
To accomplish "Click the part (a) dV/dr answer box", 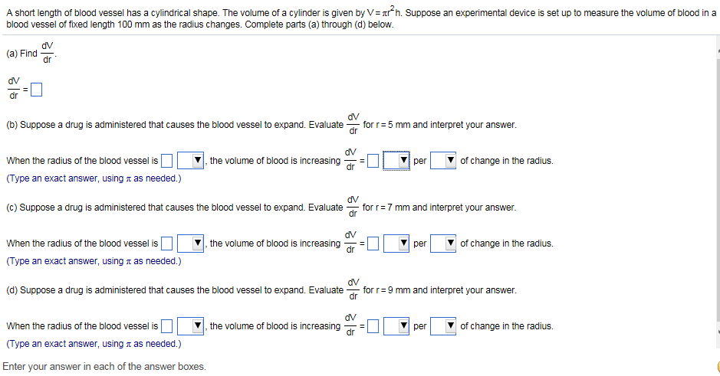I will coord(35,90).
